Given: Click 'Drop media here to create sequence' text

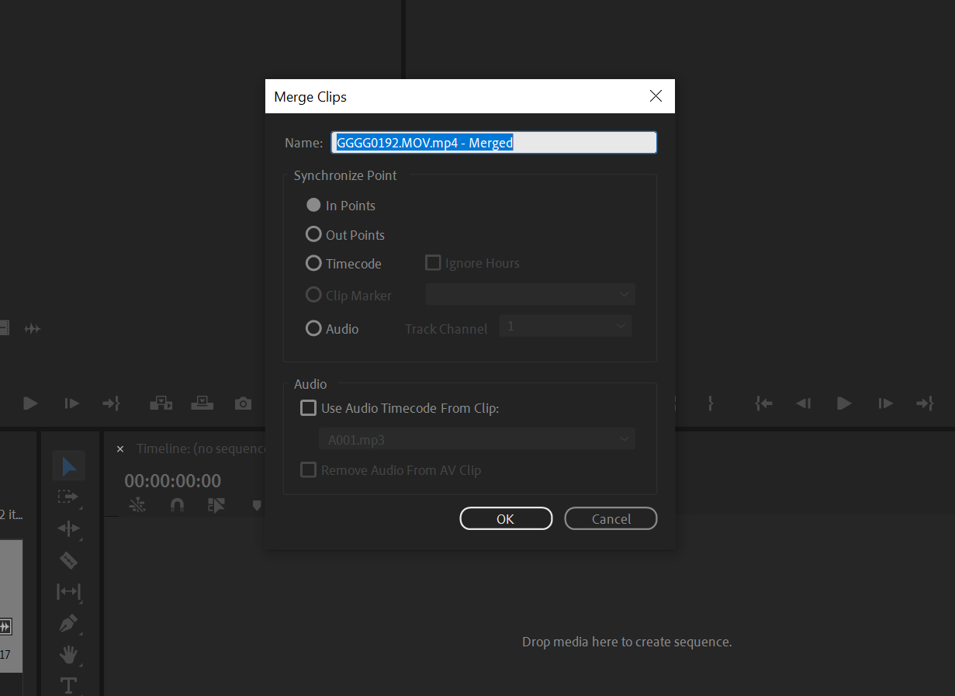Looking at the screenshot, I should (x=627, y=642).
